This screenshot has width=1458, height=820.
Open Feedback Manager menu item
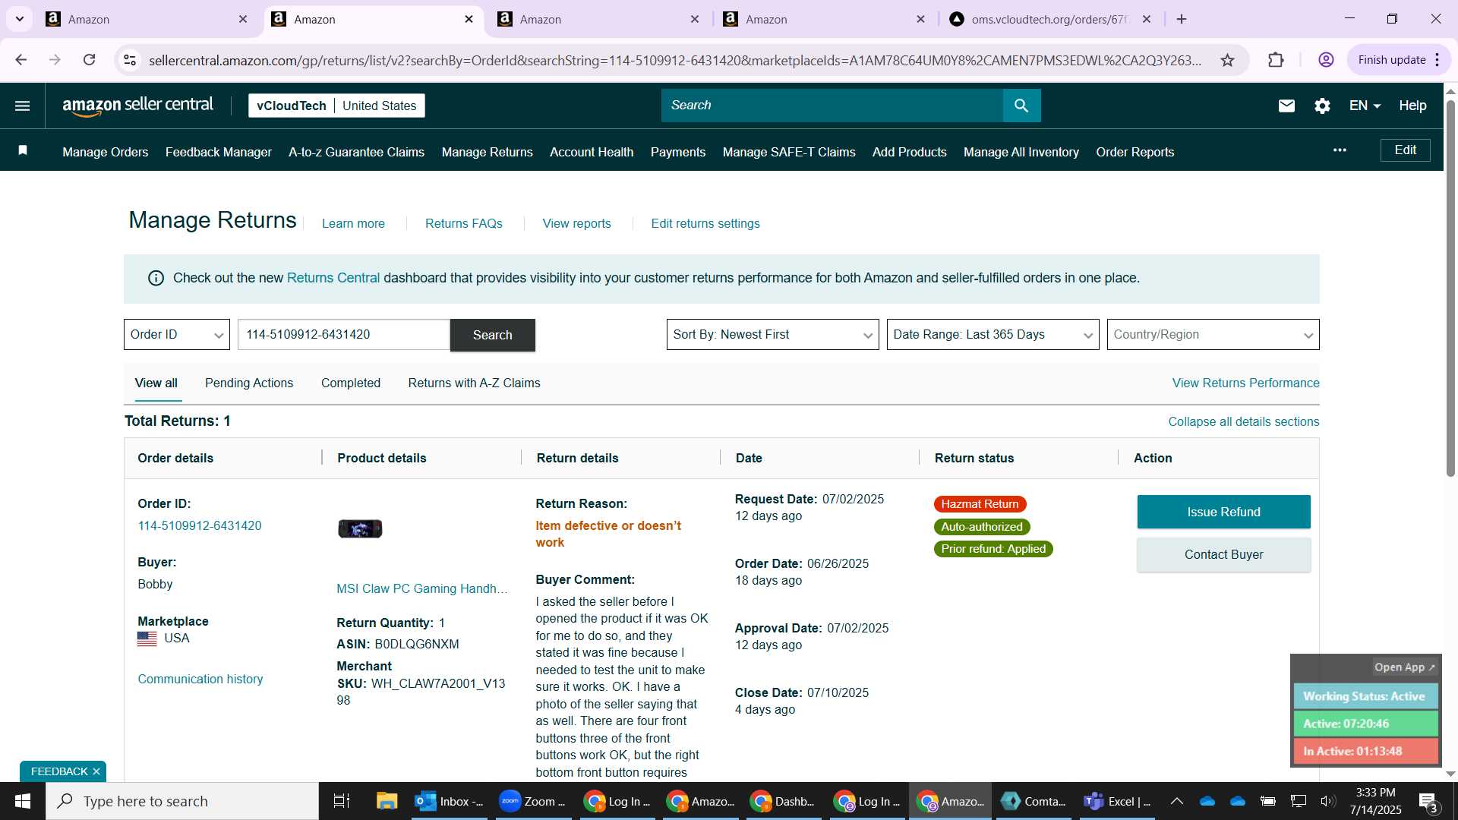pos(219,152)
